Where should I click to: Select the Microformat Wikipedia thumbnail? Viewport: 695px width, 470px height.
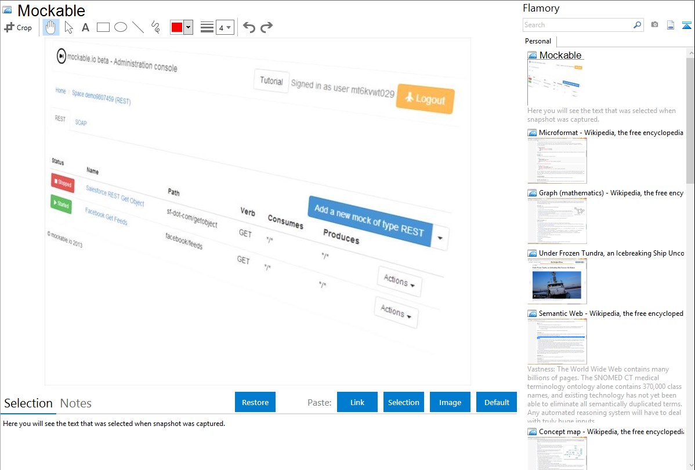557,161
